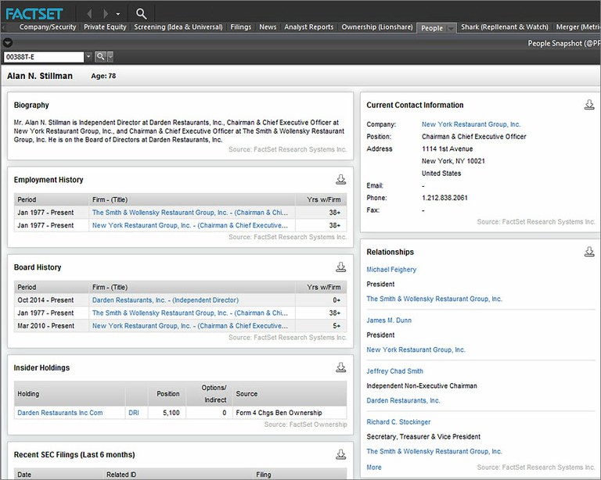
Task: Download the Board History table
Action: (340, 267)
